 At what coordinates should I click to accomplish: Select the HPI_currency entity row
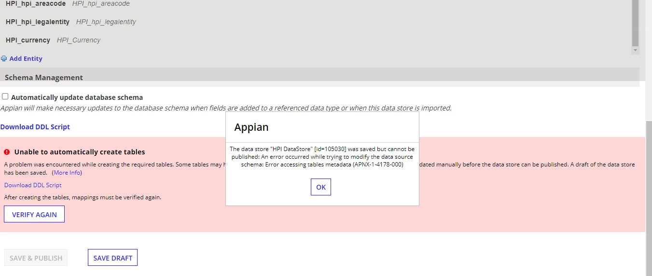coord(316,40)
